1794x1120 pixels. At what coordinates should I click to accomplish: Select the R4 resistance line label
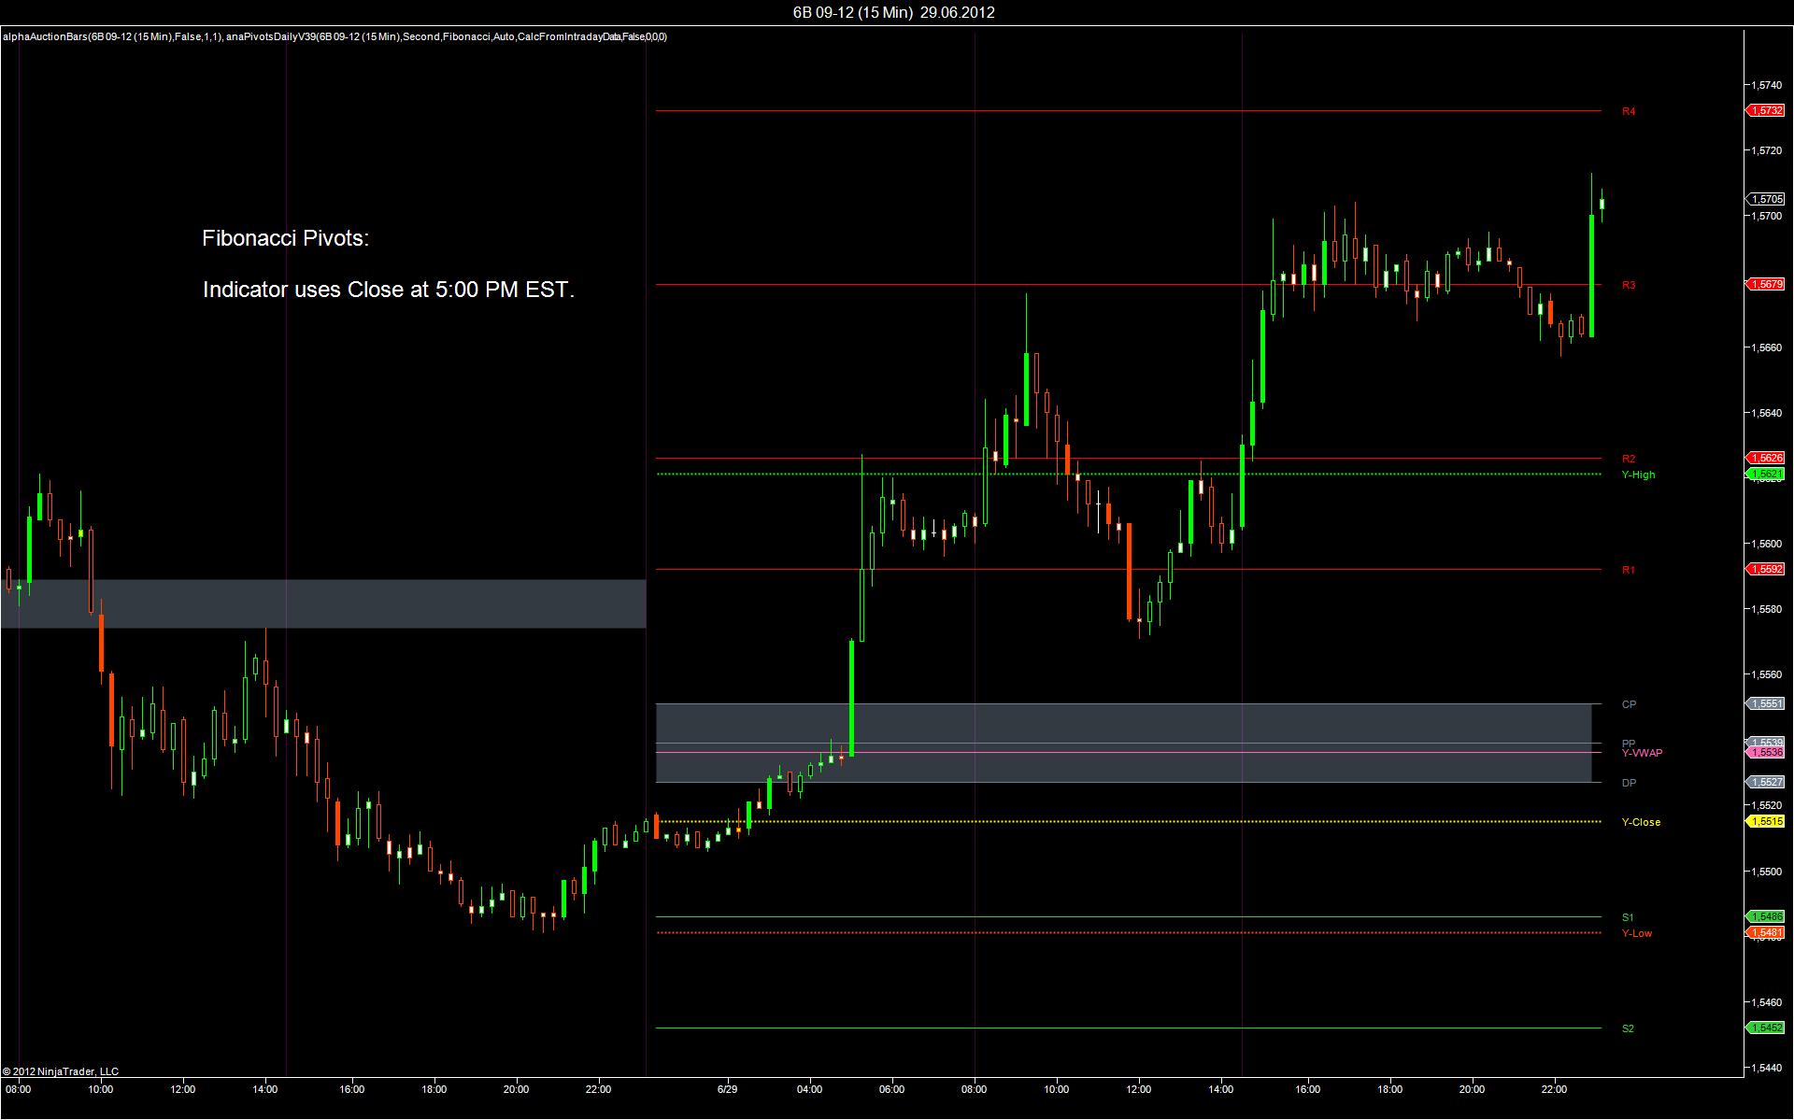(x=1629, y=111)
